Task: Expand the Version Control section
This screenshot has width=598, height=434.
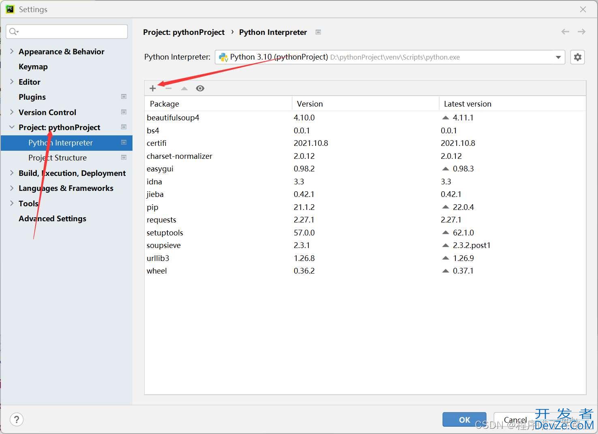Action: pyautogui.click(x=12, y=112)
